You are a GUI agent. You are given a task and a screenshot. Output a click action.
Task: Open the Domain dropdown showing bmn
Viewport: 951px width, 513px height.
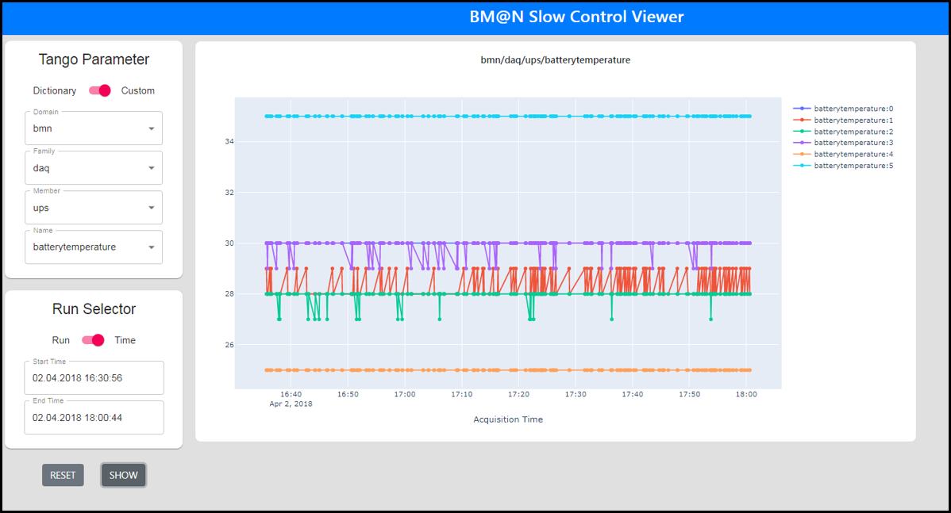click(x=94, y=128)
